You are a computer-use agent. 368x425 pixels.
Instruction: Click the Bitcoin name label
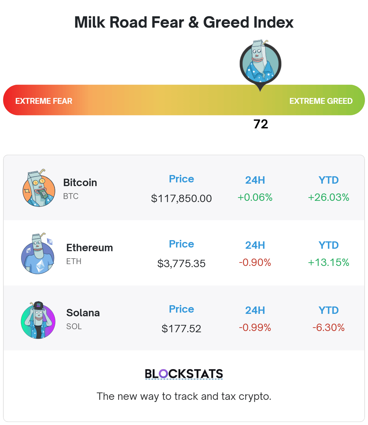tap(80, 182)
